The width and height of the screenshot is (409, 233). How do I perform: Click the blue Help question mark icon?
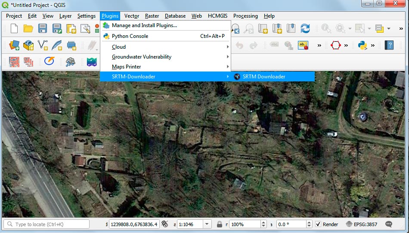click(389, 45)
